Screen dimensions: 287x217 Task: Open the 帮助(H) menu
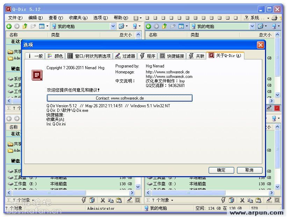point(121,18)
